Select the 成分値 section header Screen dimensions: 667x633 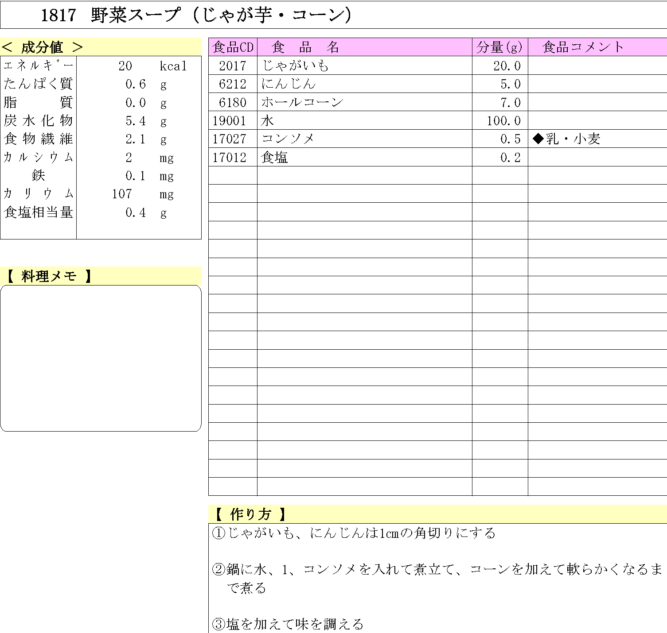pos(43,47)
